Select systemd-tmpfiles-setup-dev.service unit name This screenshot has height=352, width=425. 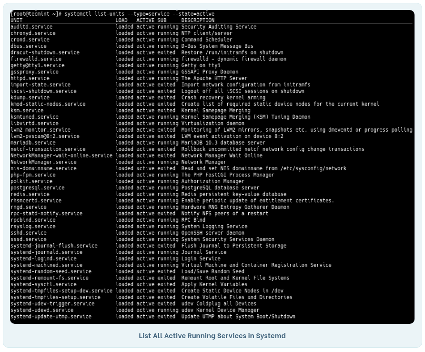click(x=61, y=291)
